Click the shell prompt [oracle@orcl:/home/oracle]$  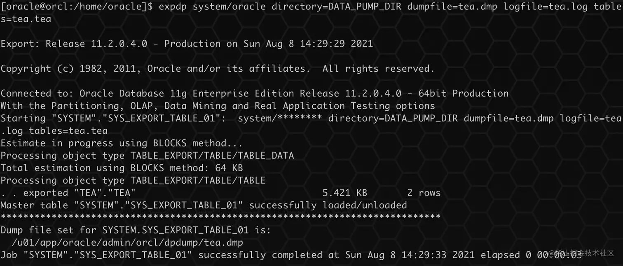(x=77, y=6)
